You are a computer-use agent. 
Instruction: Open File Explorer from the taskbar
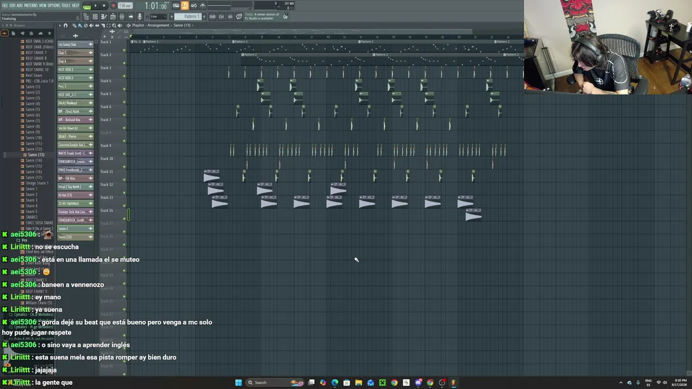coord(358,383)
